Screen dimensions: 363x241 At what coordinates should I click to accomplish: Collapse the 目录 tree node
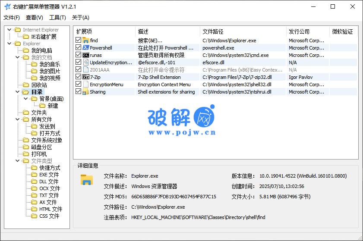[18, 92]
